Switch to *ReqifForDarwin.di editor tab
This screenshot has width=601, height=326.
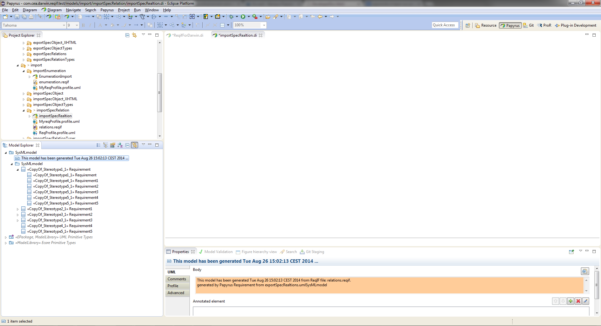pos(185,35)
